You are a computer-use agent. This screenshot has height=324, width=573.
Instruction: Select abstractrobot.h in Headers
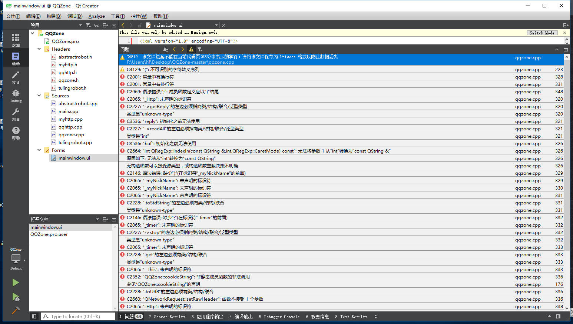(75, 57)
